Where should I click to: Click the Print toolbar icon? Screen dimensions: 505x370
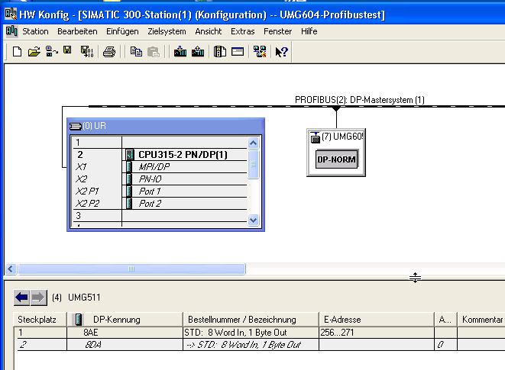(x=109, y=52)
